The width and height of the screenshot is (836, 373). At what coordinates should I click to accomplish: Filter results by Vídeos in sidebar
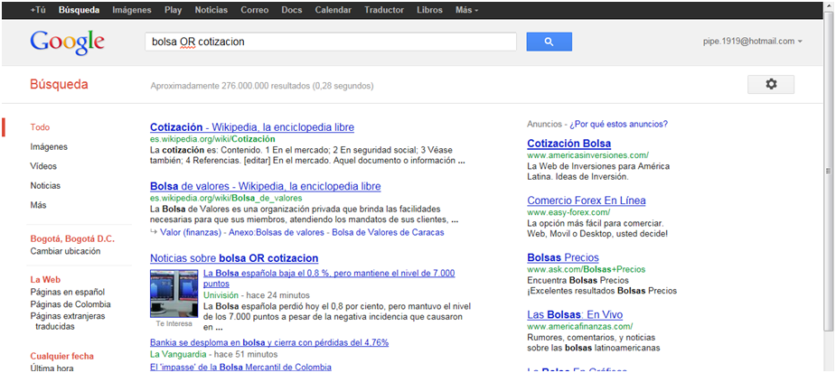(43, 166)
